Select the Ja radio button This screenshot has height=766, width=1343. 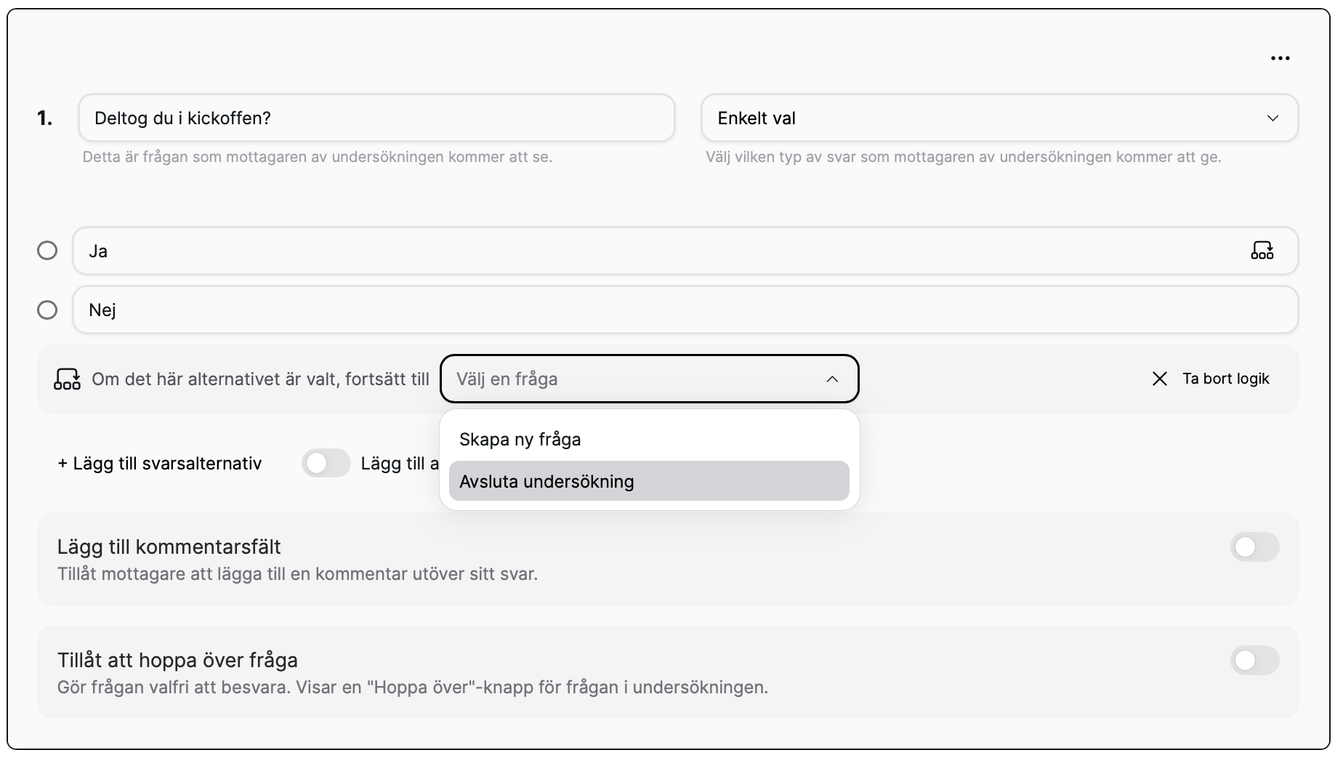47,251
